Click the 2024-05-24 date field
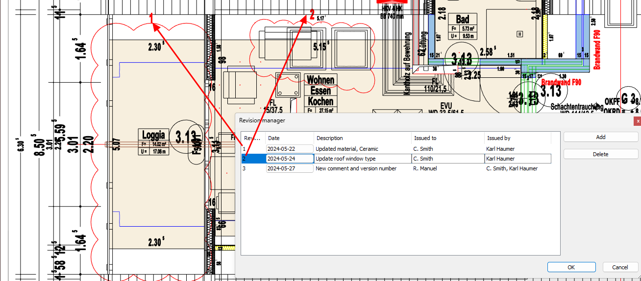This screenshot has width=641, height=281. [289, 159]
